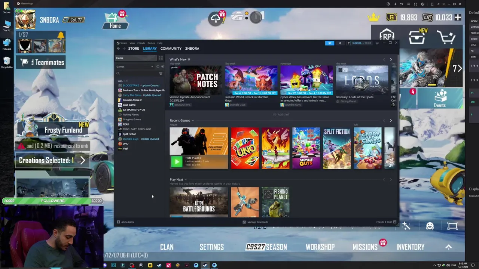Open Steam notifications bell
Image resolution: width=479 pixels, height=269 pixels.
coord(340,43)
